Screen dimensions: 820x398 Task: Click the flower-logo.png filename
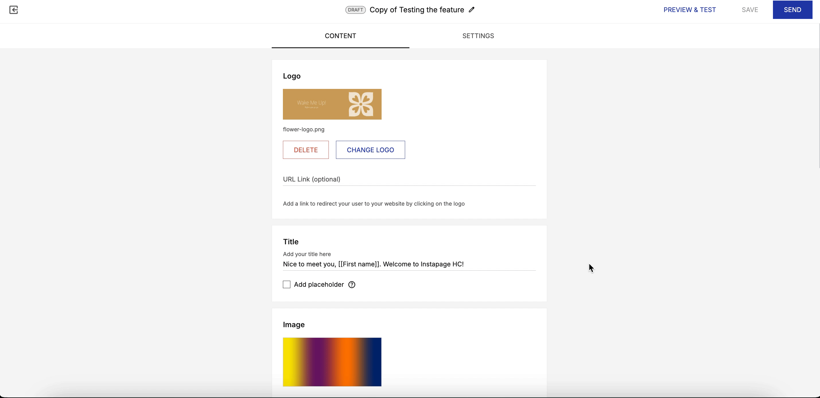pyautogui.click(x=304, y=129)
